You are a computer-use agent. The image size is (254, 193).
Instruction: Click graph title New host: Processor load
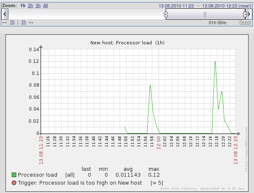tap(127, 43)
